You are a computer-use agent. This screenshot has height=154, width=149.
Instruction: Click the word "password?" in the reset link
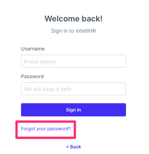59,129
